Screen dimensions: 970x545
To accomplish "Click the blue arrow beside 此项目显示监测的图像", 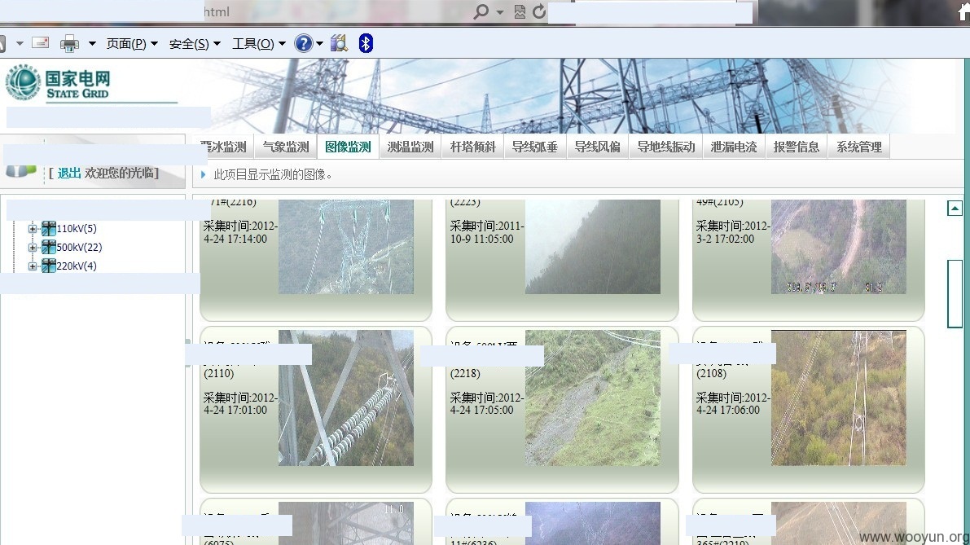I will [203, 175].
